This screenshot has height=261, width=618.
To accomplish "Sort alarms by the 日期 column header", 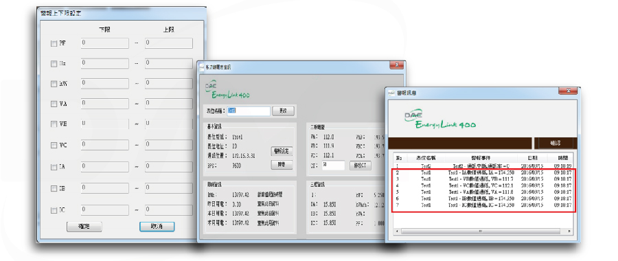I will click(x=532, y=158).
